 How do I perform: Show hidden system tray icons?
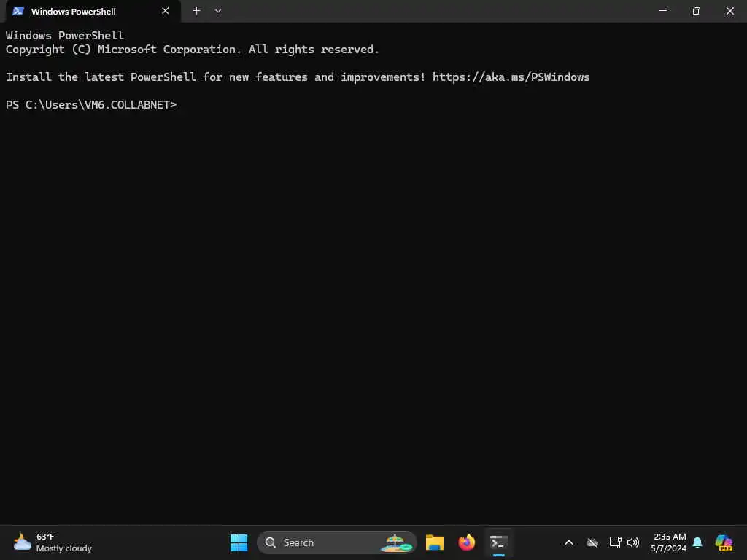coord(569,542)
